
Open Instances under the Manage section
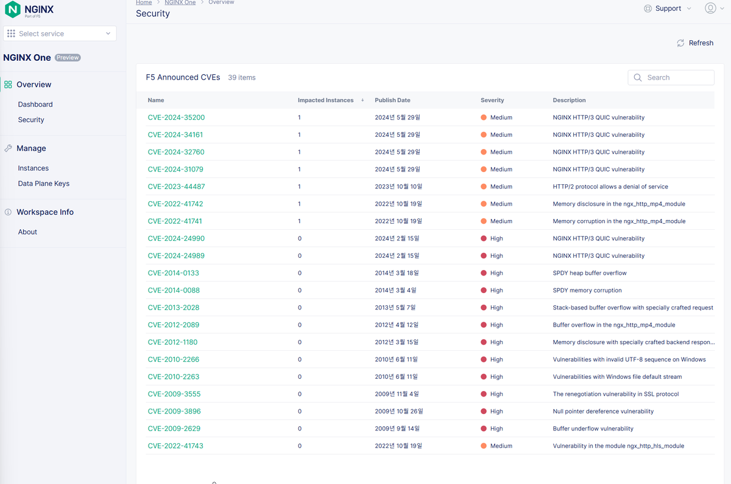(33, 168)
